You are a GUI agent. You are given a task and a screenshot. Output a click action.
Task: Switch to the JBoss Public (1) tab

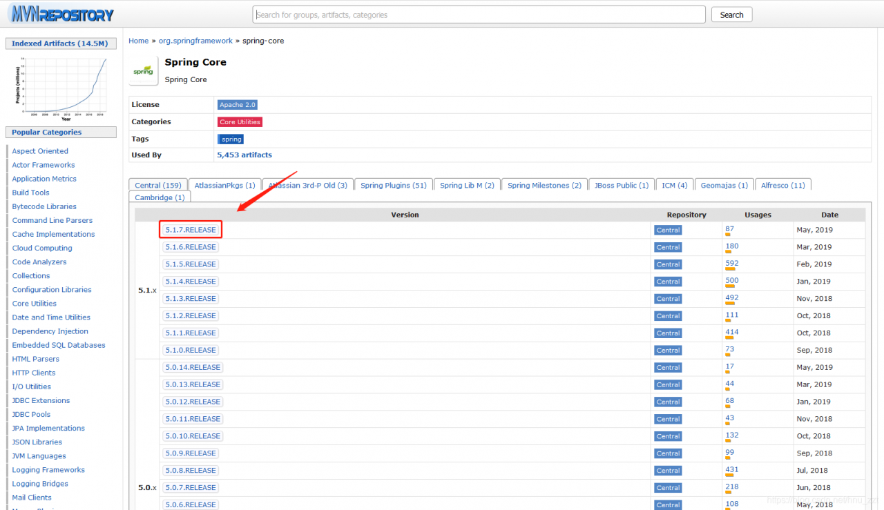click(x=622, y=185)
